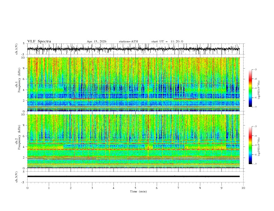This screenshot has width=274, height=211.
Task: Click the ch.2 color bar log(PSD) label
Action: [x=259, y=147]
